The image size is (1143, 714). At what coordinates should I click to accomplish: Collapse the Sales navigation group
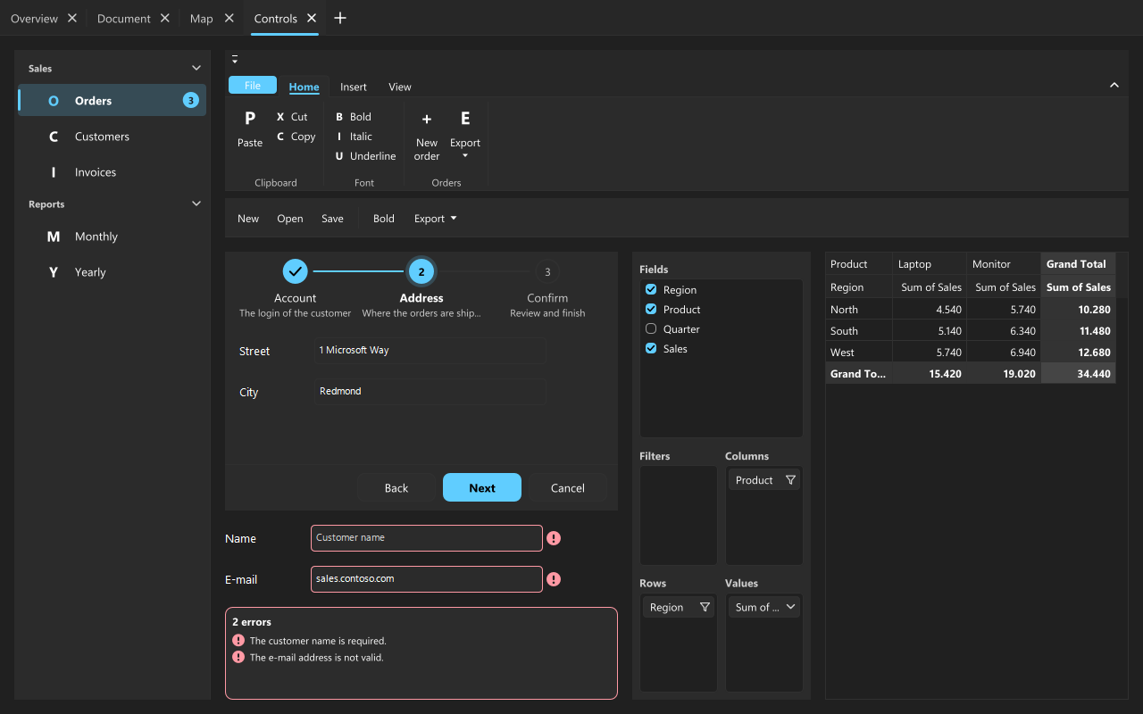tap(196, 68)
